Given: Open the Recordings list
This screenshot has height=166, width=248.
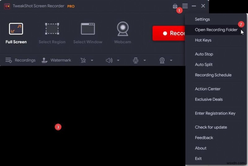Looking at the screenshot, I should pos(20,60).
